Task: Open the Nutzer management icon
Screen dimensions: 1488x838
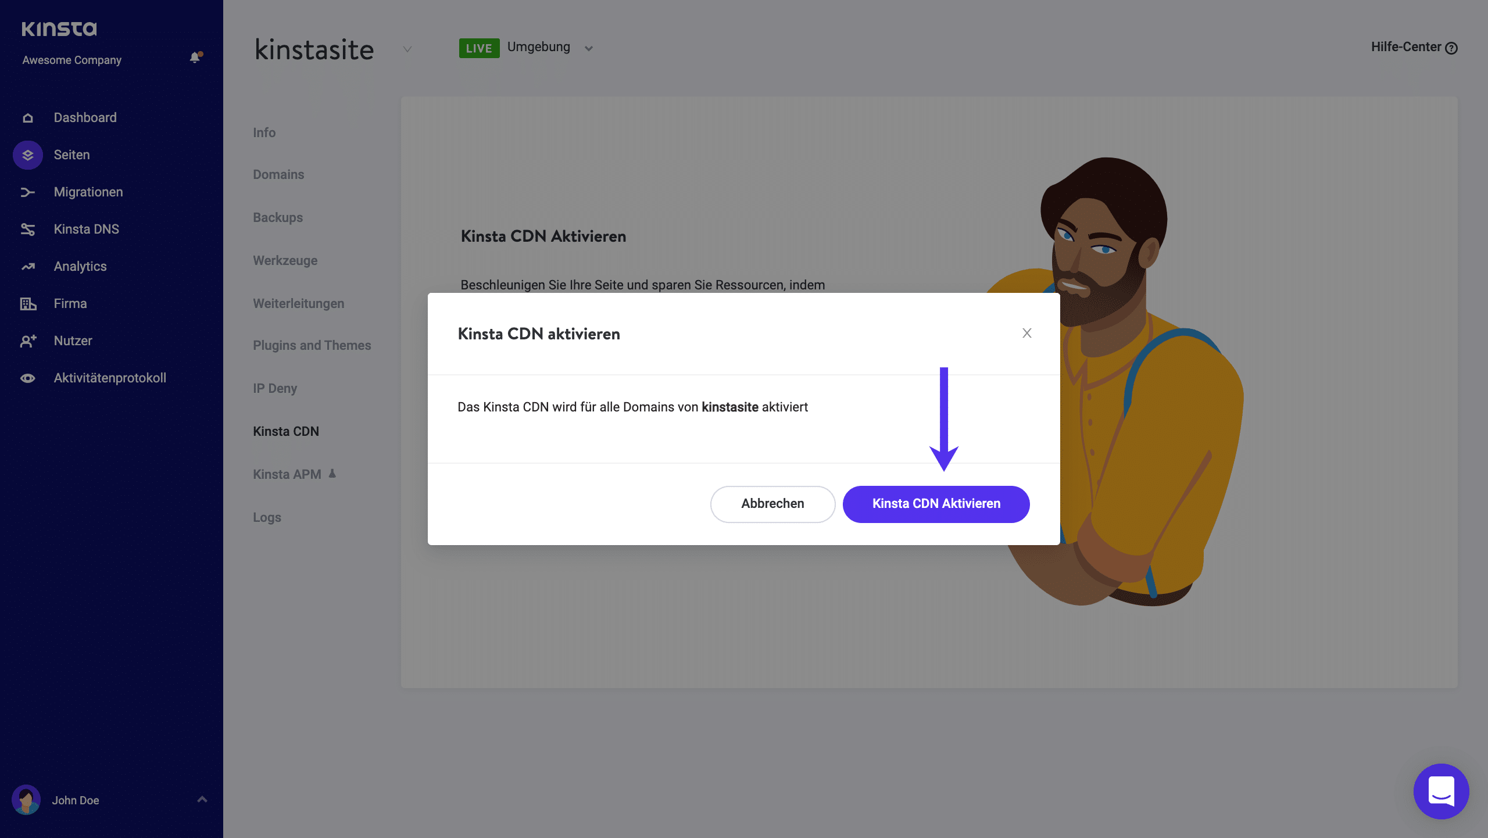Action: (27, 341)
